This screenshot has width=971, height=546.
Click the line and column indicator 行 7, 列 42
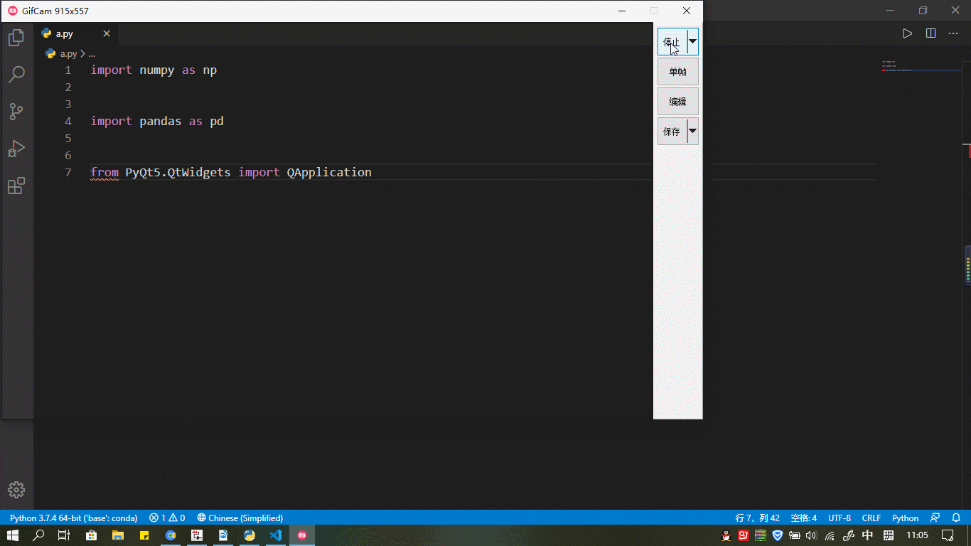point(758,518)
